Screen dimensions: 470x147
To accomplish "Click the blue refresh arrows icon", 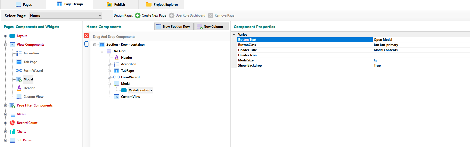I will pyautogui.click(x=86, y=44).
